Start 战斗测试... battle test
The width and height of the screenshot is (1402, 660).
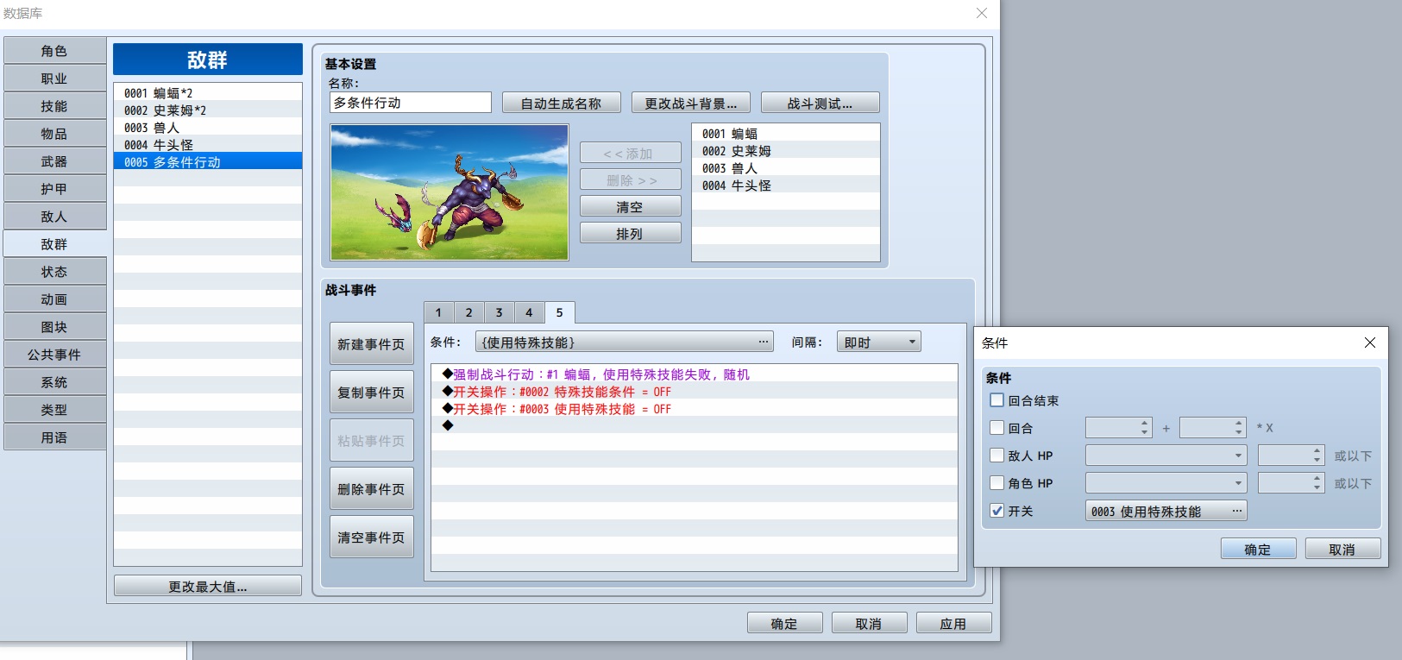(x=820, y=104)
